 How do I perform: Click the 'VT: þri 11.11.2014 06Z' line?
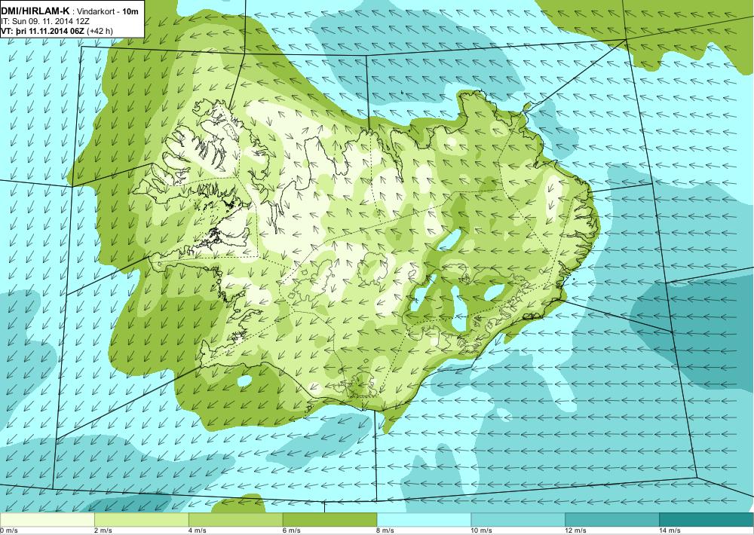[x=42, y=31]
